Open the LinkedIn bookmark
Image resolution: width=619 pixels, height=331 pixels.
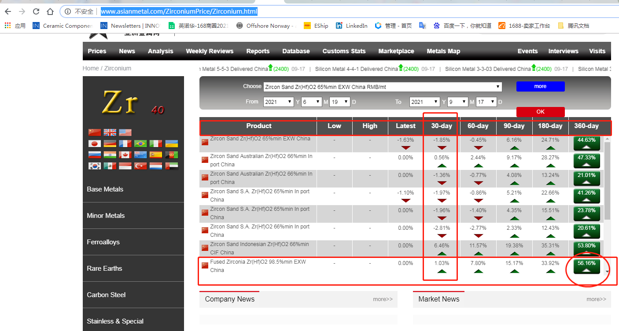[x=351, y=26]
